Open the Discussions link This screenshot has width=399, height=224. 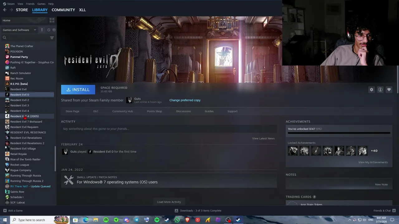(x=183, y=111)
